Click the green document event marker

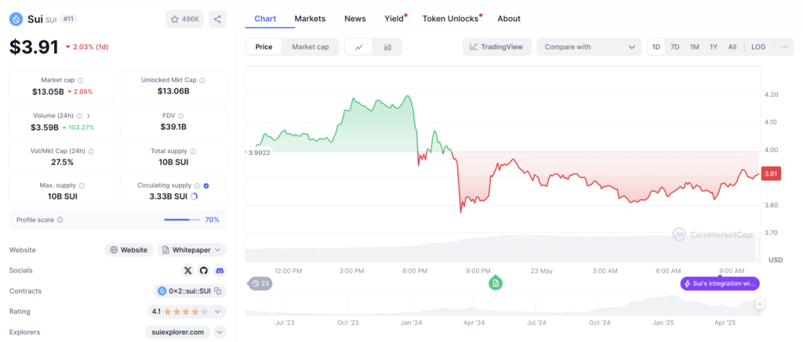pos(495,283)
